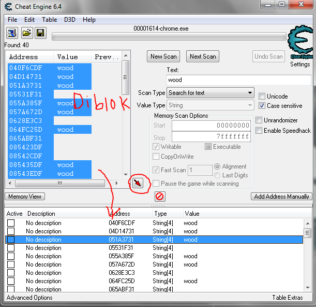The image size is (316, 307).
Task: Click the Value column header in results
Action: [x=72, y=57]
